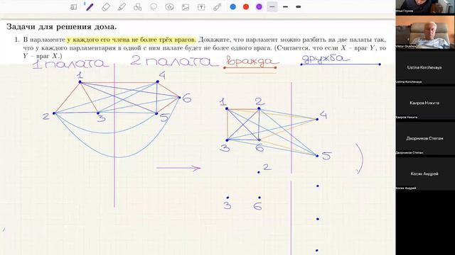The height and width of the screenshot is (255, 455).
Task: Select the presenter video with gray-haired man
Action: tap(425, 32)
